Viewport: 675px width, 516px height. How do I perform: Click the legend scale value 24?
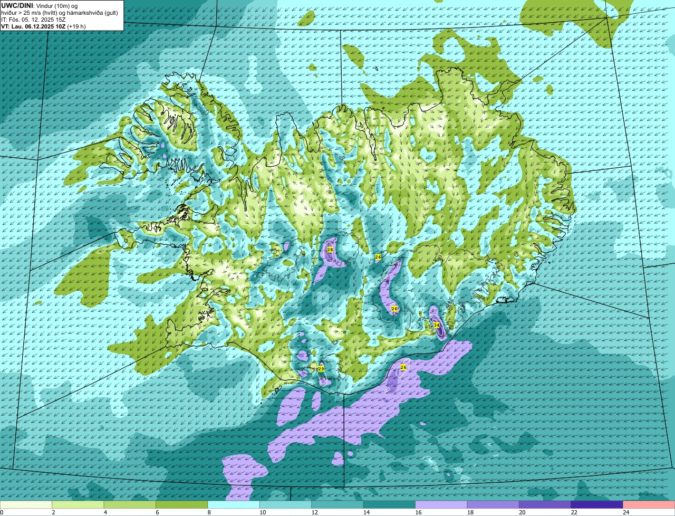click(x=625, y=512)
